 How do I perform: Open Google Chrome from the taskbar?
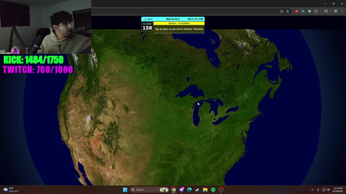click(x=174, y=190)
